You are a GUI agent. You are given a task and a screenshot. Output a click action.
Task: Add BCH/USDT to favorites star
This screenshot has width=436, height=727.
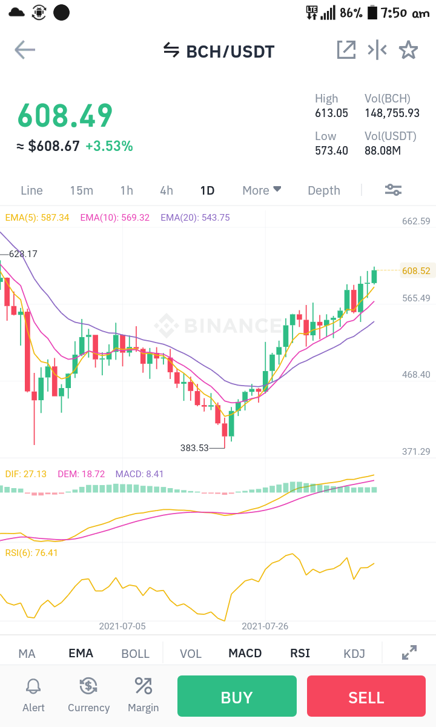click(408, 50)
